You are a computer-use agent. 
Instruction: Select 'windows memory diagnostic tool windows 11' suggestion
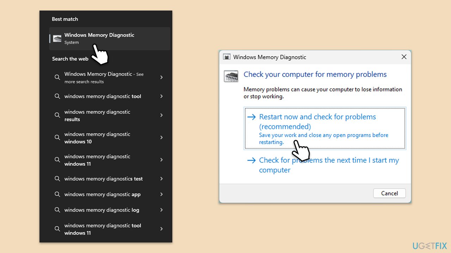(x=110, y=229)
